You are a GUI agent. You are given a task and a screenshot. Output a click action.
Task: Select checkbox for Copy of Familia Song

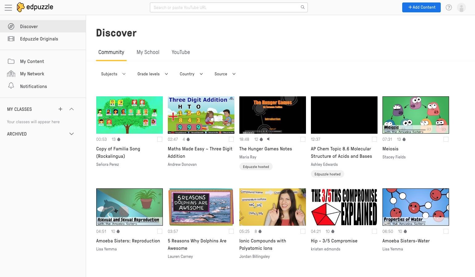[x=160, y=139]
